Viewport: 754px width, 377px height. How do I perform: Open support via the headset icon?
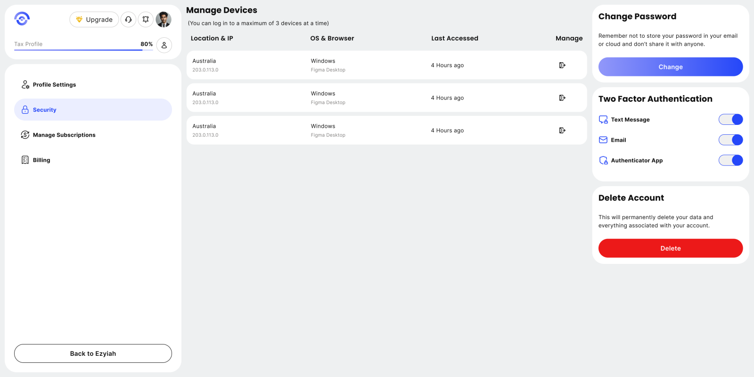pyautogui.click(x=128, y=19)
